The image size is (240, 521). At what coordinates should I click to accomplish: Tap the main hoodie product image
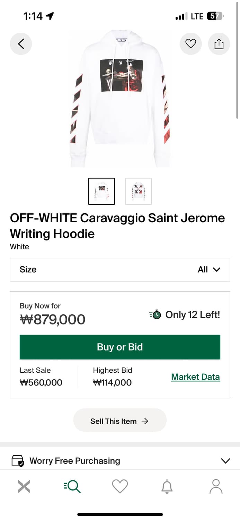[120, 99]
